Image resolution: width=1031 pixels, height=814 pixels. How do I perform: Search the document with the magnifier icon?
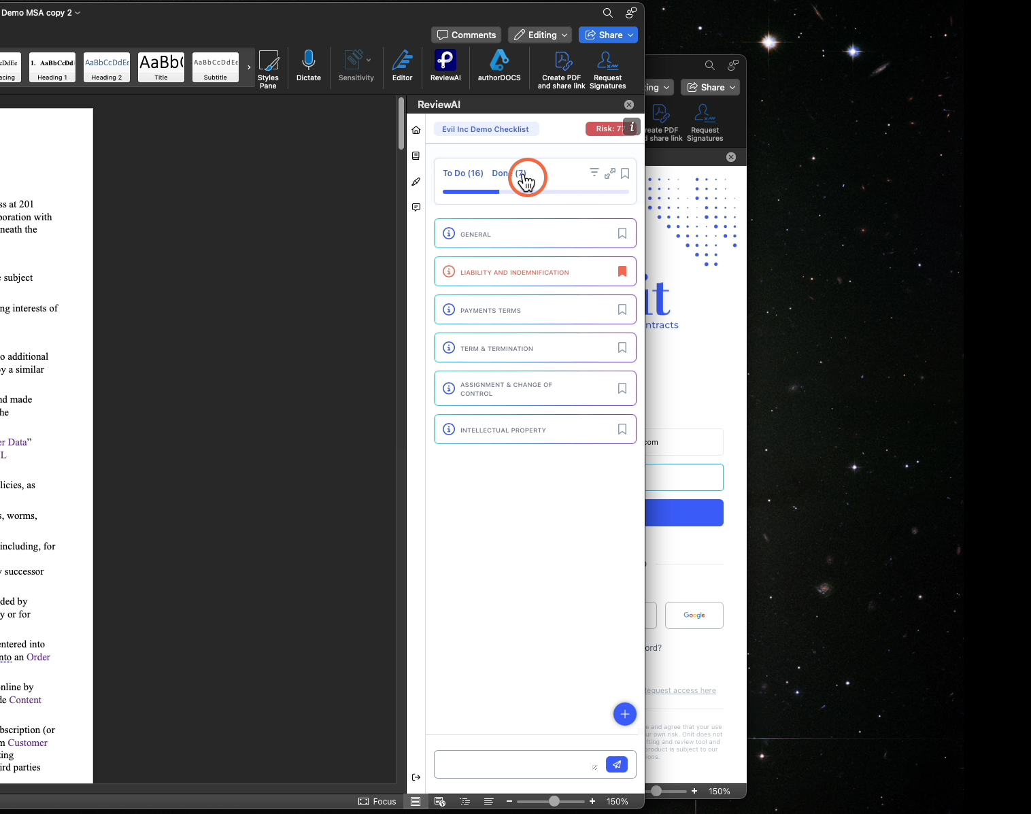(608, 13)
